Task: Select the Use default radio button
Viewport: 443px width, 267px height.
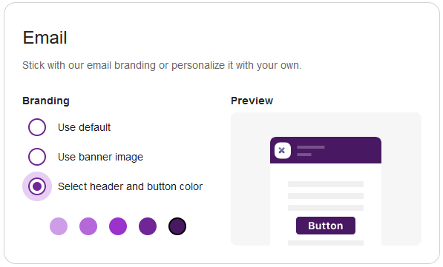Action: click(x=37, y=127)
